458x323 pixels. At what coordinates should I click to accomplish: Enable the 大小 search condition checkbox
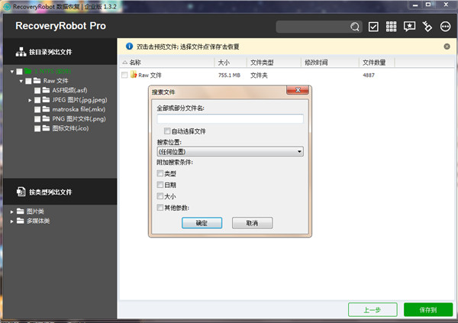160,195
